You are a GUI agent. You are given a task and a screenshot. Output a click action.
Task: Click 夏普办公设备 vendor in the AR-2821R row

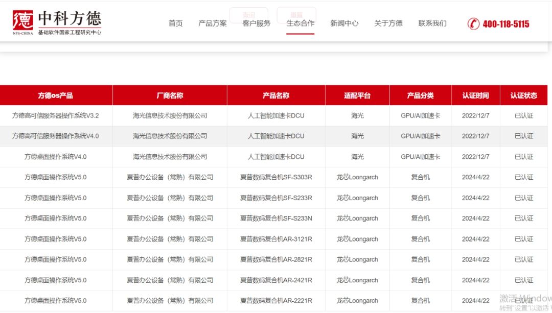click(170, 259)
